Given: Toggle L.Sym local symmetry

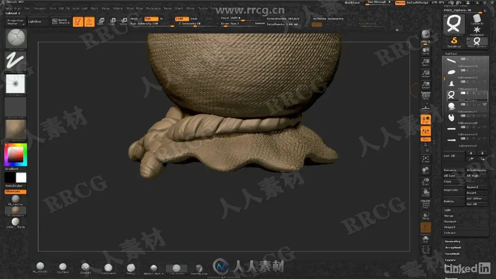Looking at the screenshot, I should pos(425,131).
